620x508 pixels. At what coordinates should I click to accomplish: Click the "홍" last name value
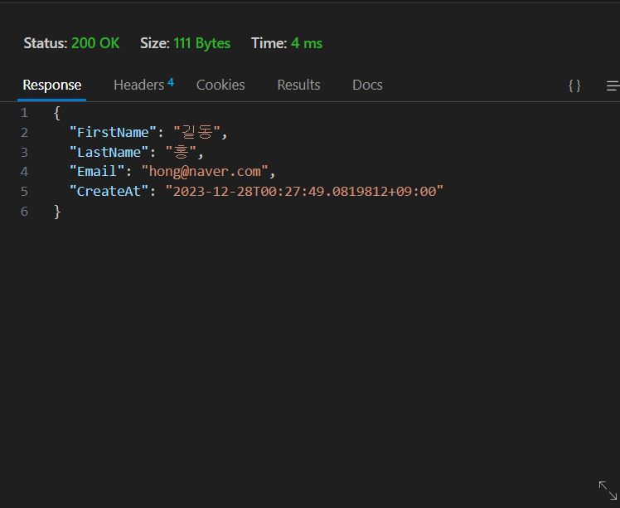coord(181,152)
